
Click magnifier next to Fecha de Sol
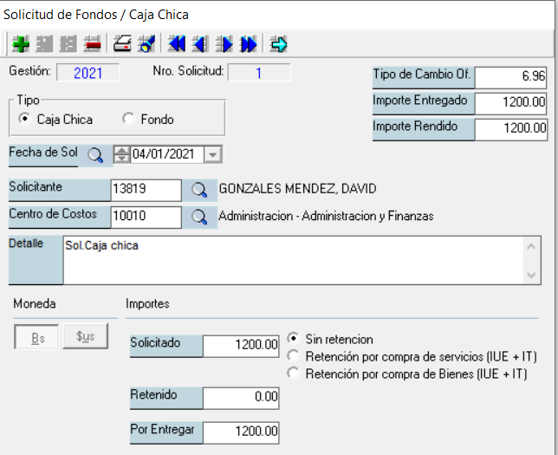click(95, 155)
